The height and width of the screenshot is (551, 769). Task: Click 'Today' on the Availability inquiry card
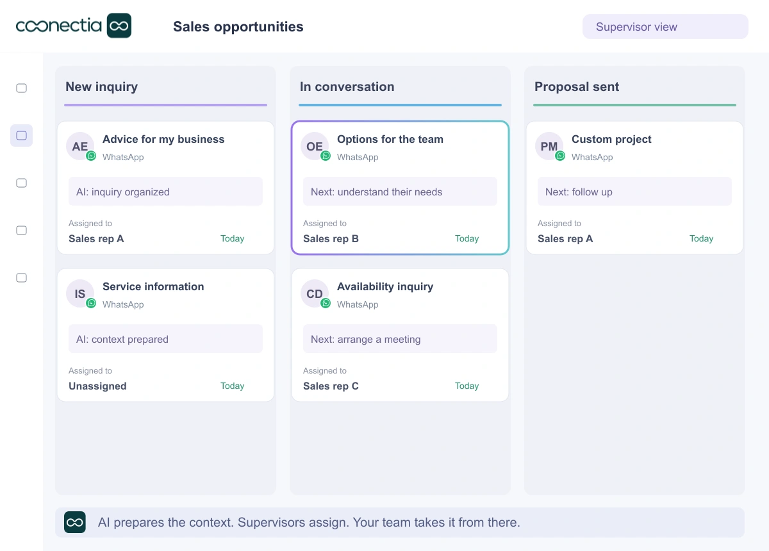click(467, 386)
